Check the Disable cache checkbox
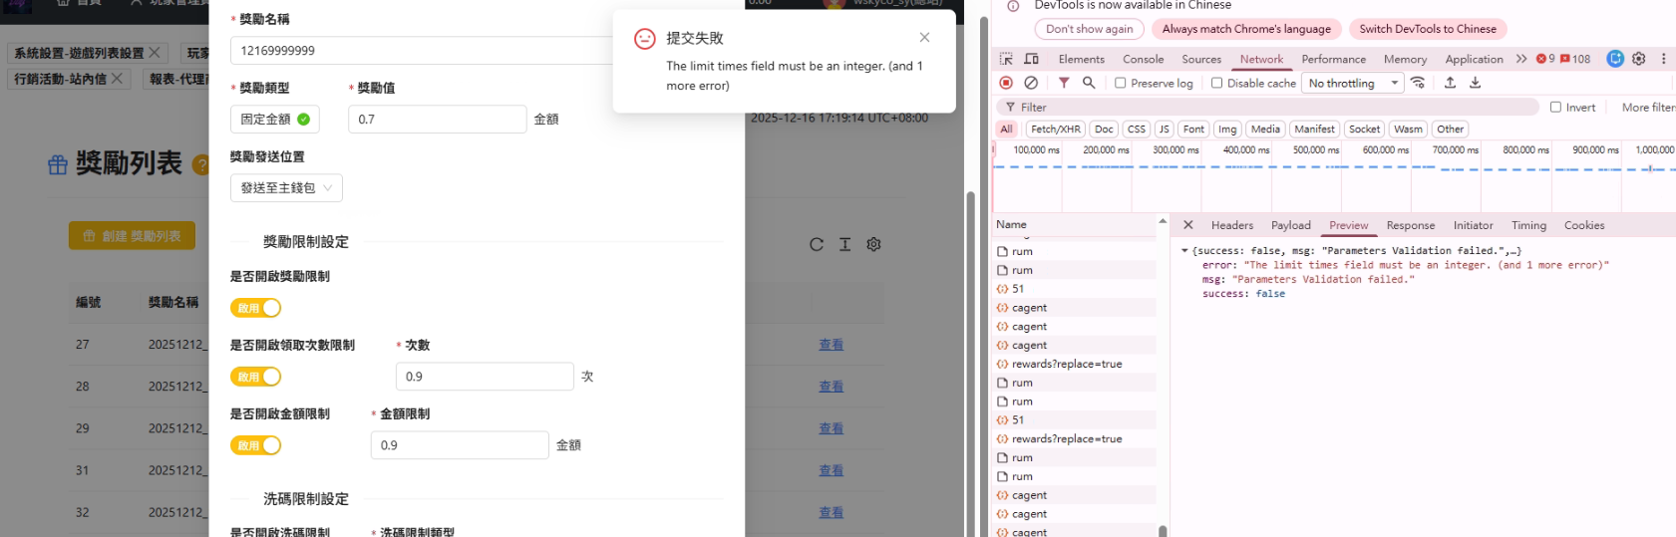This screenshot has height=537, width=1676. tap(1216, 84)
